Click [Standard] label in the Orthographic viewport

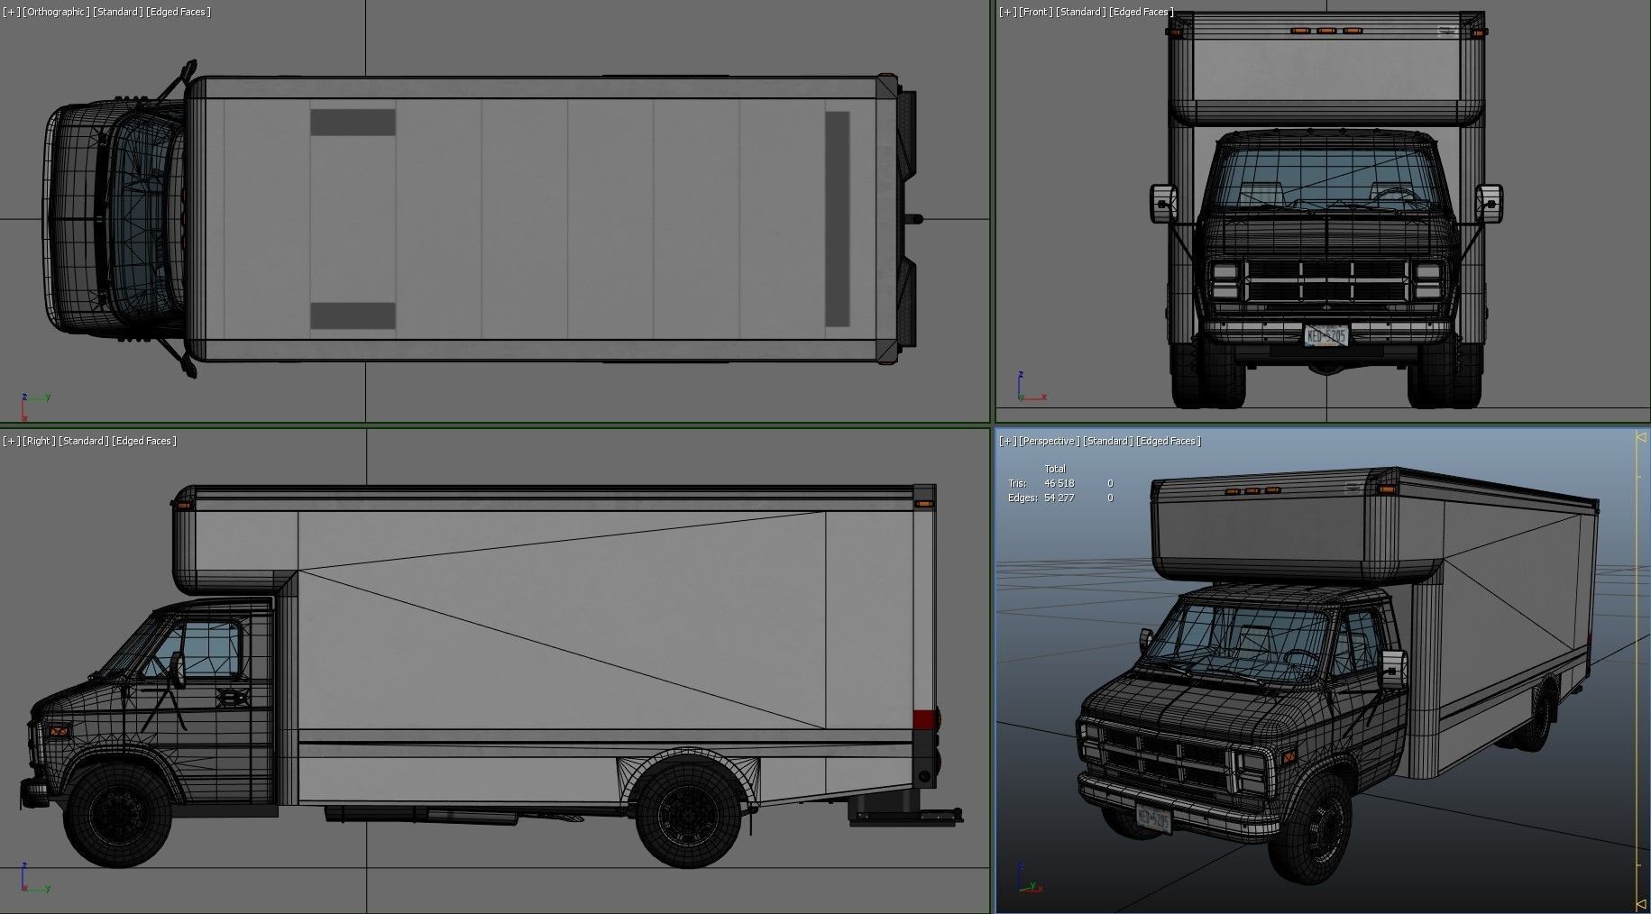(118, 12)
